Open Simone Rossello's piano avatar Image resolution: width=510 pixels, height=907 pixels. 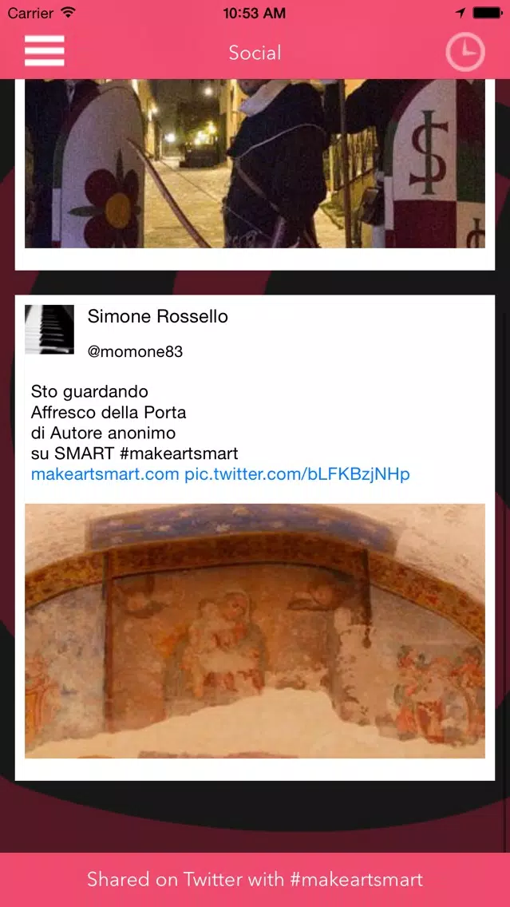(x=49, y=329)
